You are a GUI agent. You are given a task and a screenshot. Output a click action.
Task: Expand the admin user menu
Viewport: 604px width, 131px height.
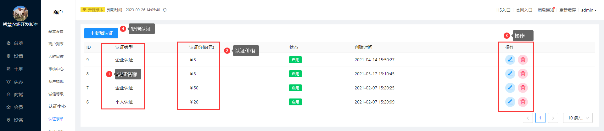[x=589, y=10]
